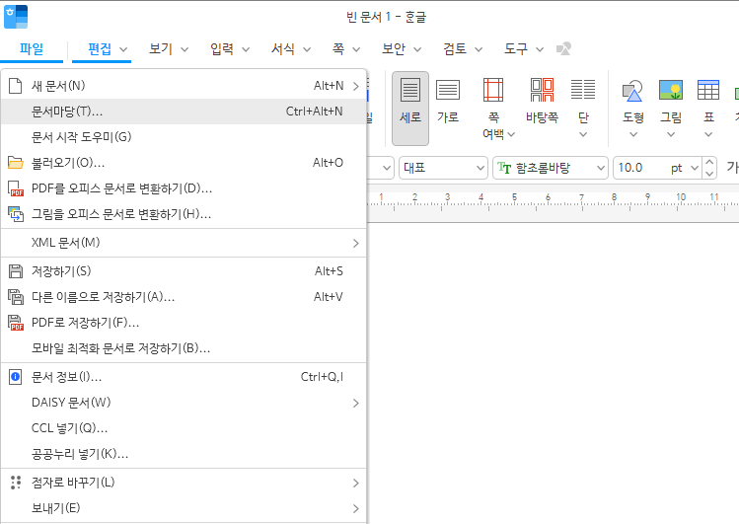Viewport: 739px width, 524px height.
Task: Expand the 점자로 바꾸기 submenu arrow
Action: [356, 483]
